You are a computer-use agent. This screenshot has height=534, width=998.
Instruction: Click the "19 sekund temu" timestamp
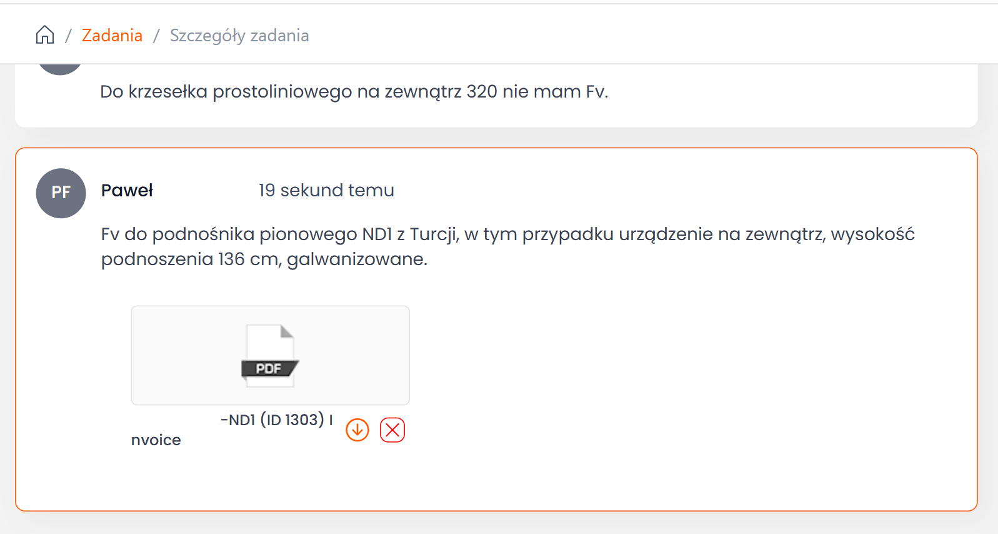[326, 190]
